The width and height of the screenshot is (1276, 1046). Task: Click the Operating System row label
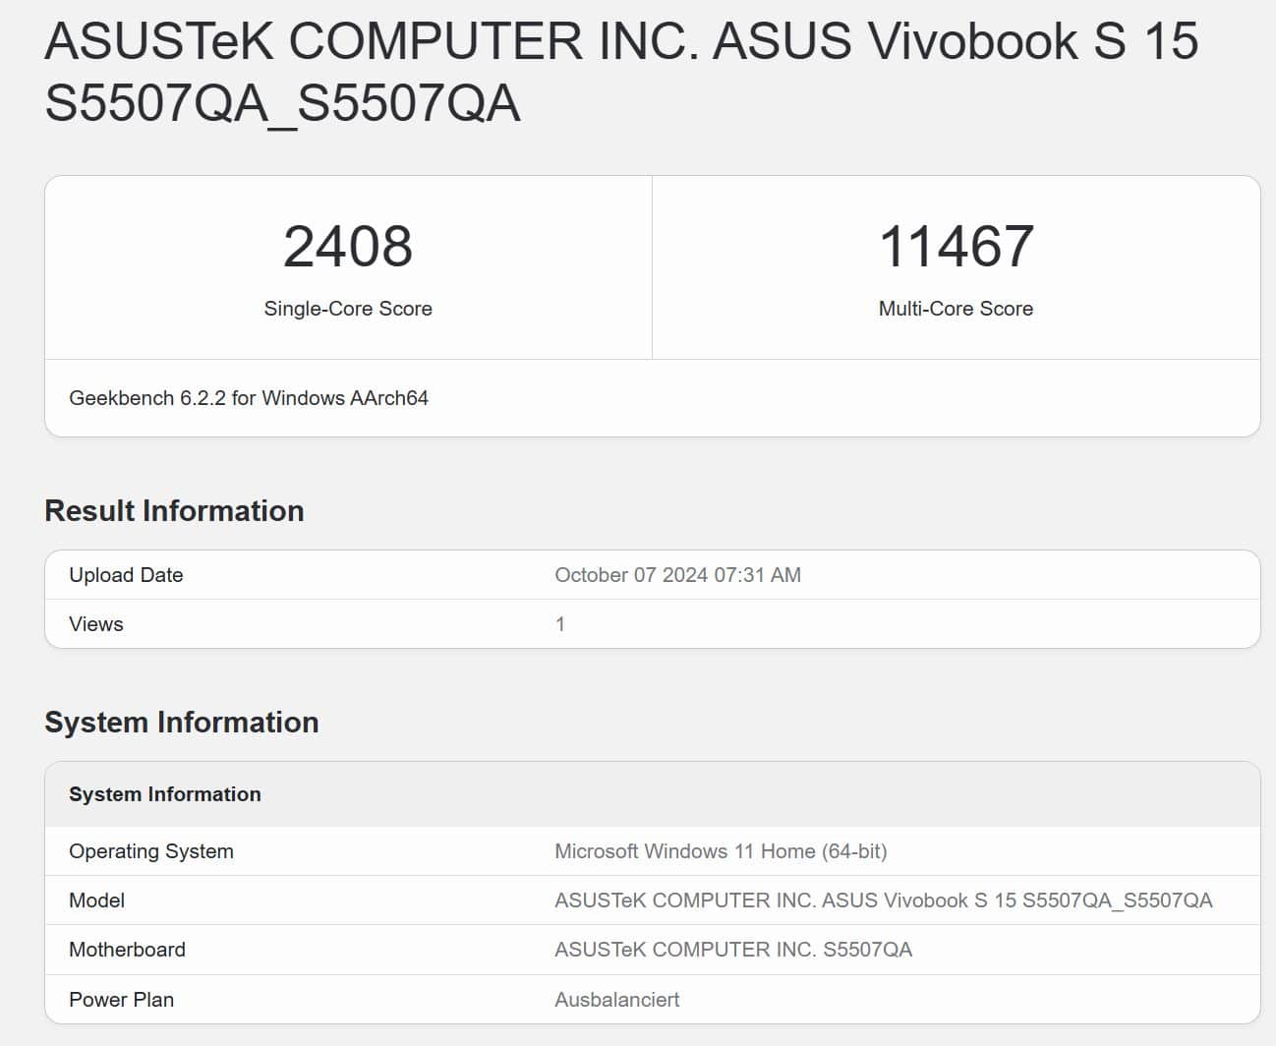coord(151,851)
